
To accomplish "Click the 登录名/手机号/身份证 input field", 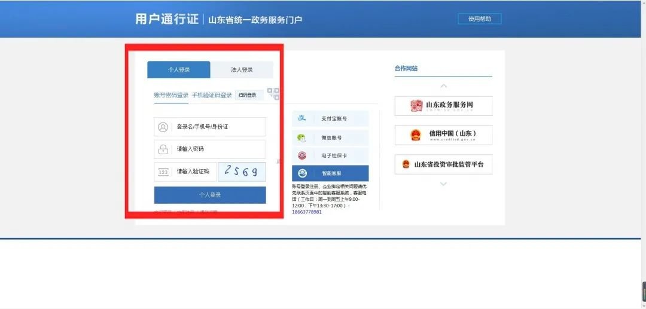I will coord(210,127).
